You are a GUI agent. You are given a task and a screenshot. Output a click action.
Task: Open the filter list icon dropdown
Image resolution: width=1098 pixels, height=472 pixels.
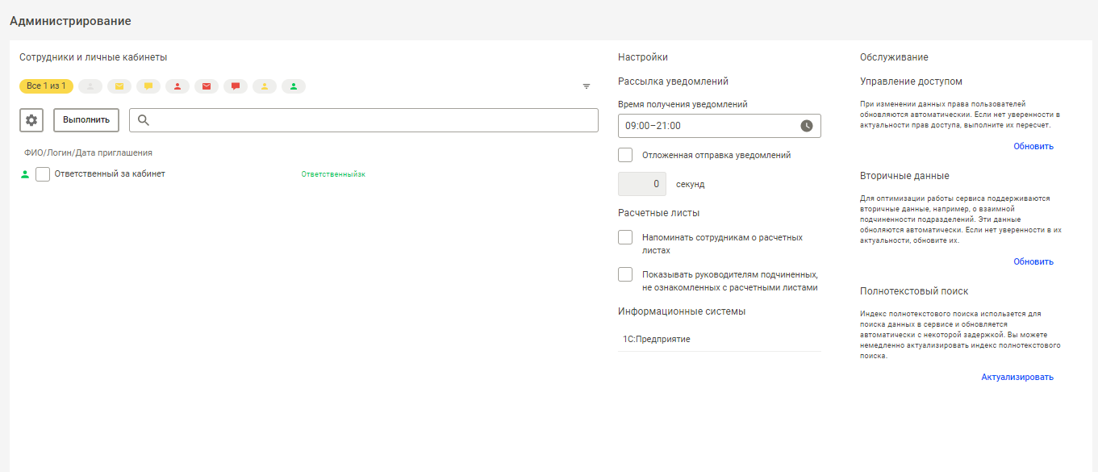(587, 86)
